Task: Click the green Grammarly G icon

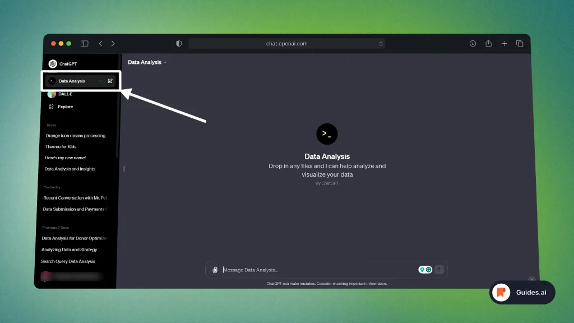Action: [428, 270]
